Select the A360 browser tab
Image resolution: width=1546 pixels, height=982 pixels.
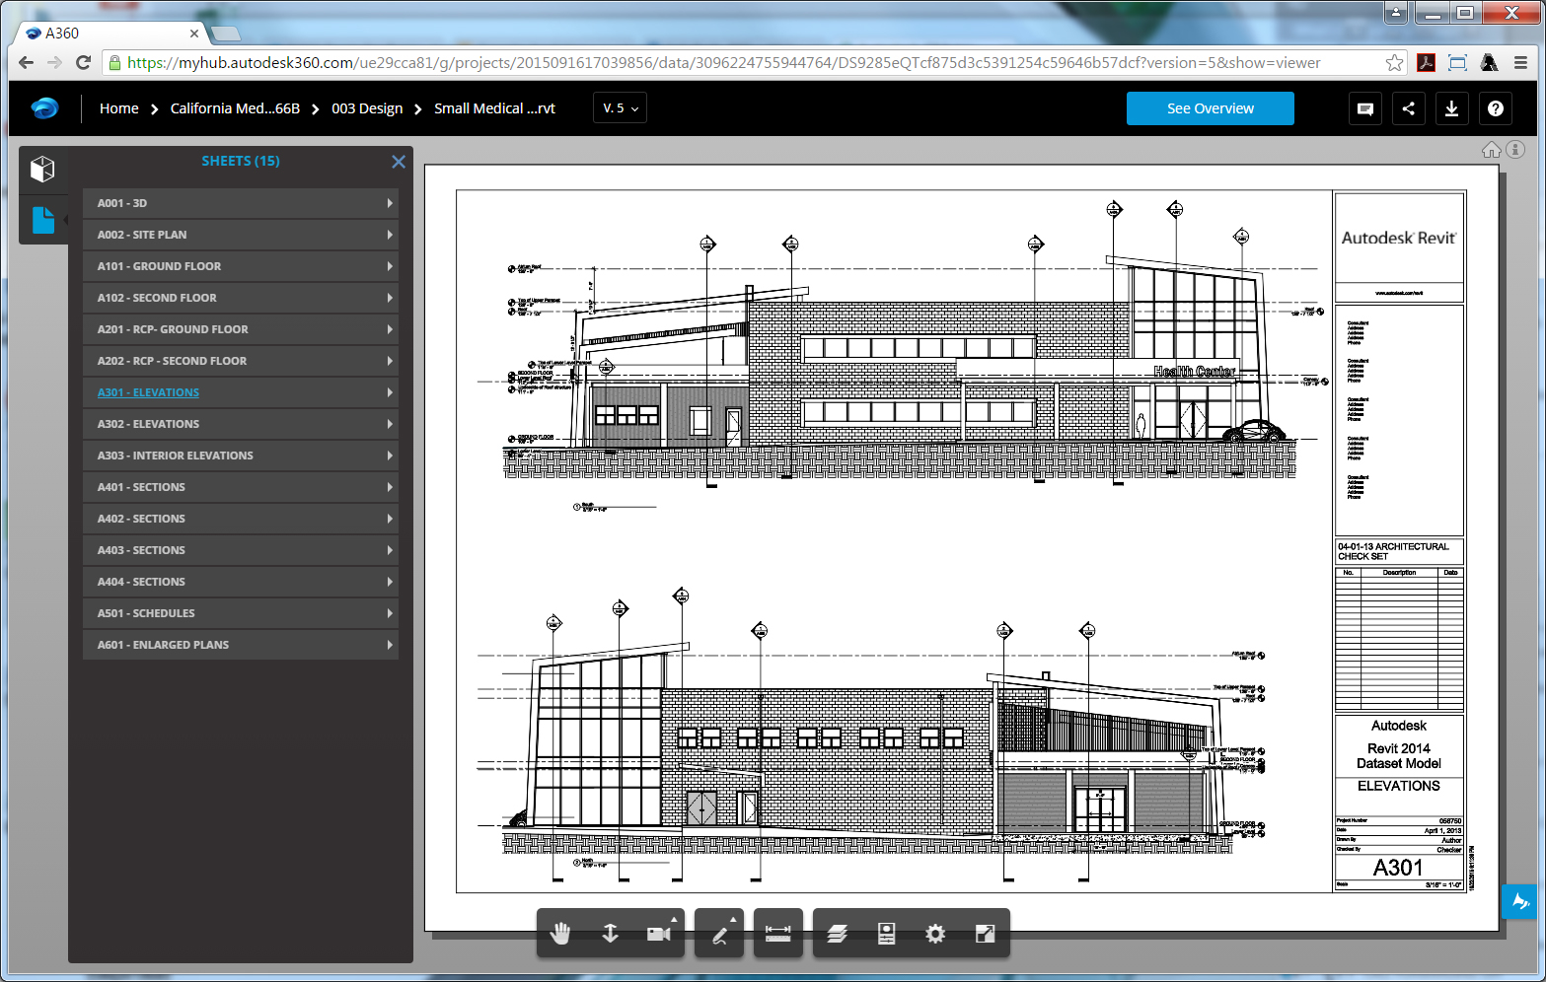pos(109,34)
